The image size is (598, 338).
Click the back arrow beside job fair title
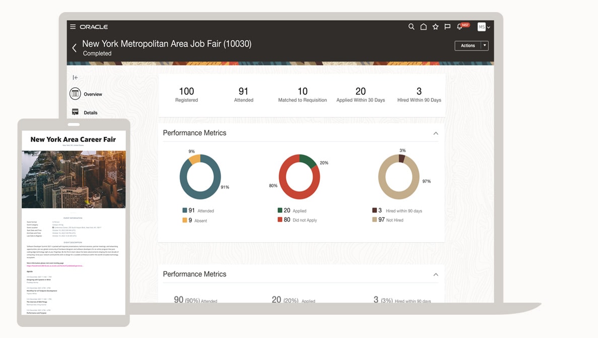[75, 48]
